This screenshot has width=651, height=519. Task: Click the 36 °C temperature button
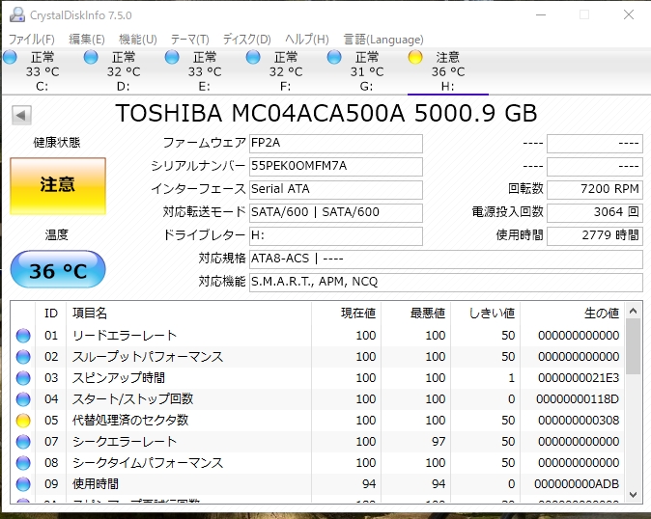[58, 269]
